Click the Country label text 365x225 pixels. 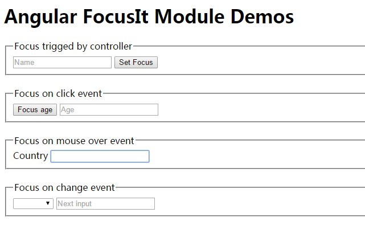31,156
